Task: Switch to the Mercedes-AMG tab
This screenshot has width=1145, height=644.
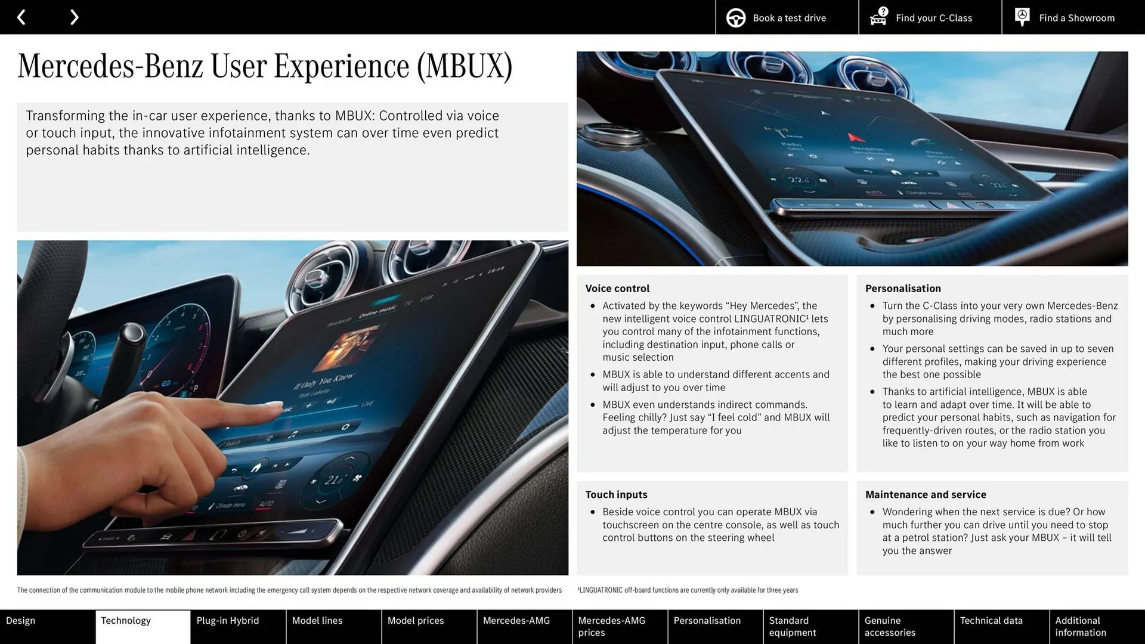Action: coord(524,627)
